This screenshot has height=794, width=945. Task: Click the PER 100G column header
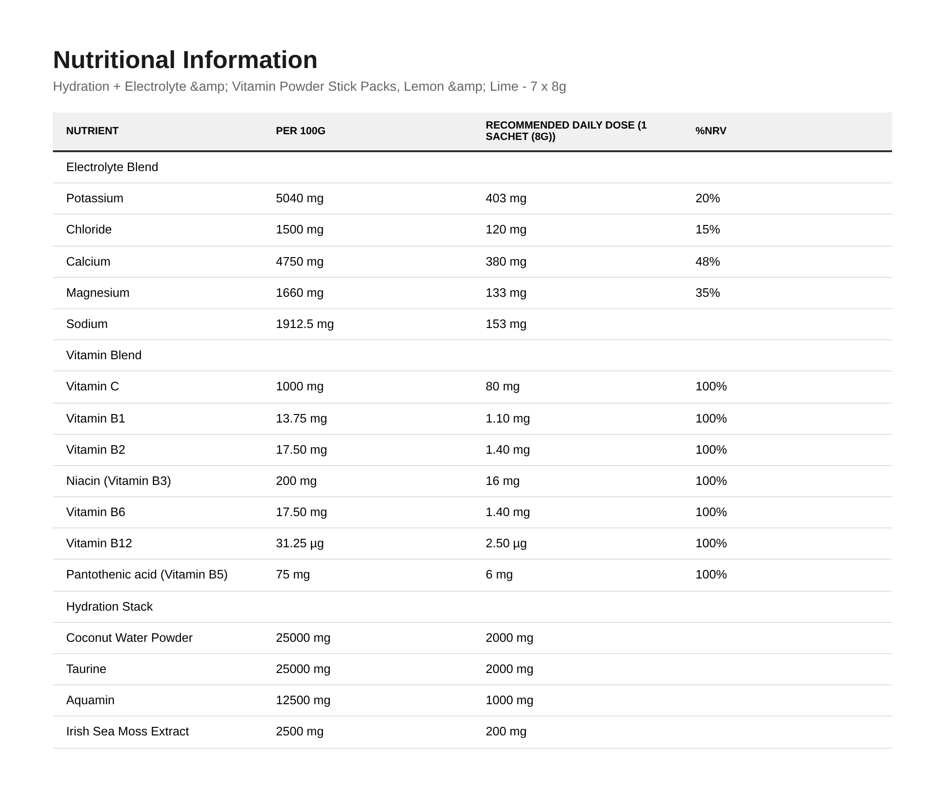pos(301,131)
